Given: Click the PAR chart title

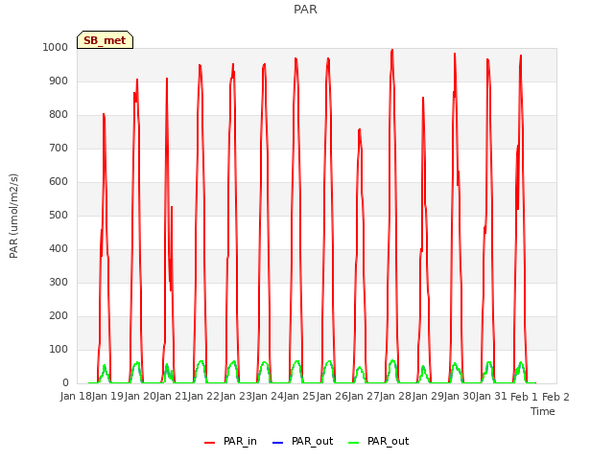Looking at the screenshot, I should point(305,10).
